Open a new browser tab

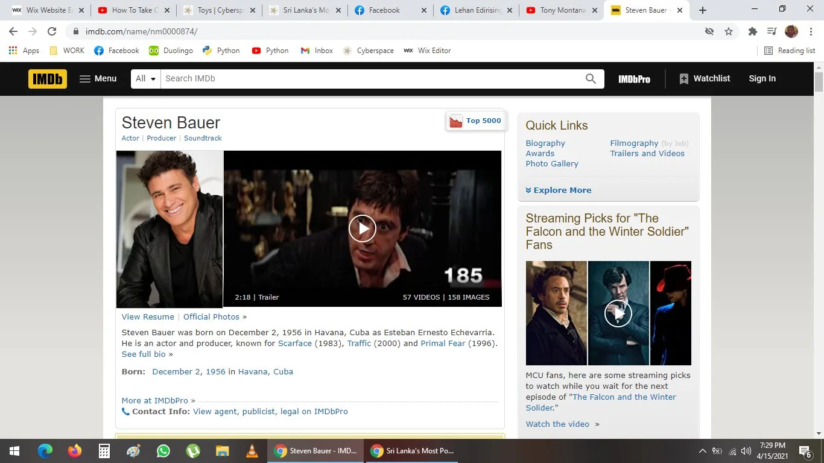tap(703, 10)
